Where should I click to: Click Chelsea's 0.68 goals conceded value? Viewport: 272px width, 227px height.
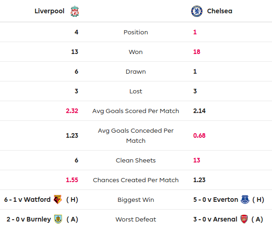[x=199, y=135]
